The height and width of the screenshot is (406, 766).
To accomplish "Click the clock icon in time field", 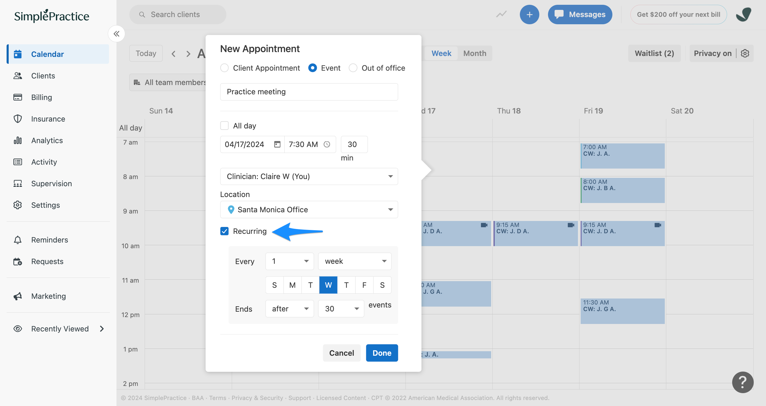I will coord(327,144).
